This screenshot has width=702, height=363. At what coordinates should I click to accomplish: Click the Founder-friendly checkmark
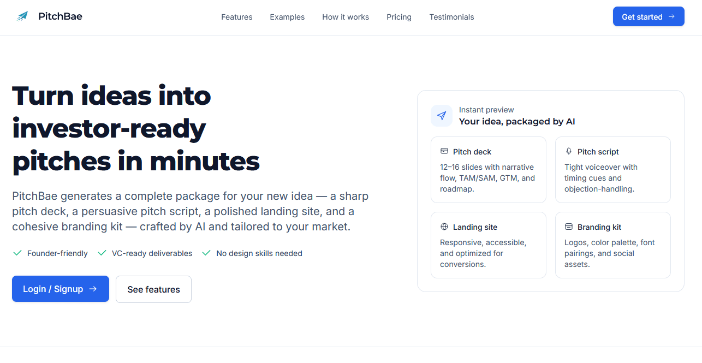click(17, 253)
